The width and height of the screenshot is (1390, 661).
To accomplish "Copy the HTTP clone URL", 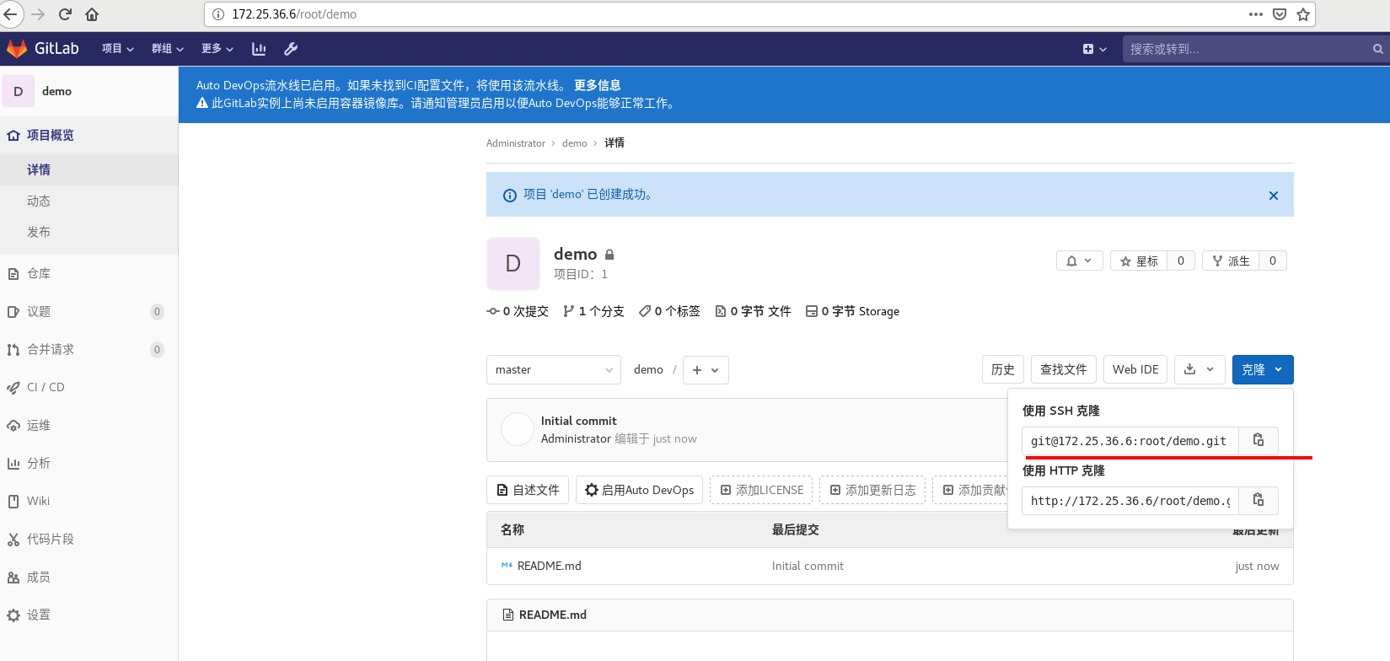I will pos(1259,500).
